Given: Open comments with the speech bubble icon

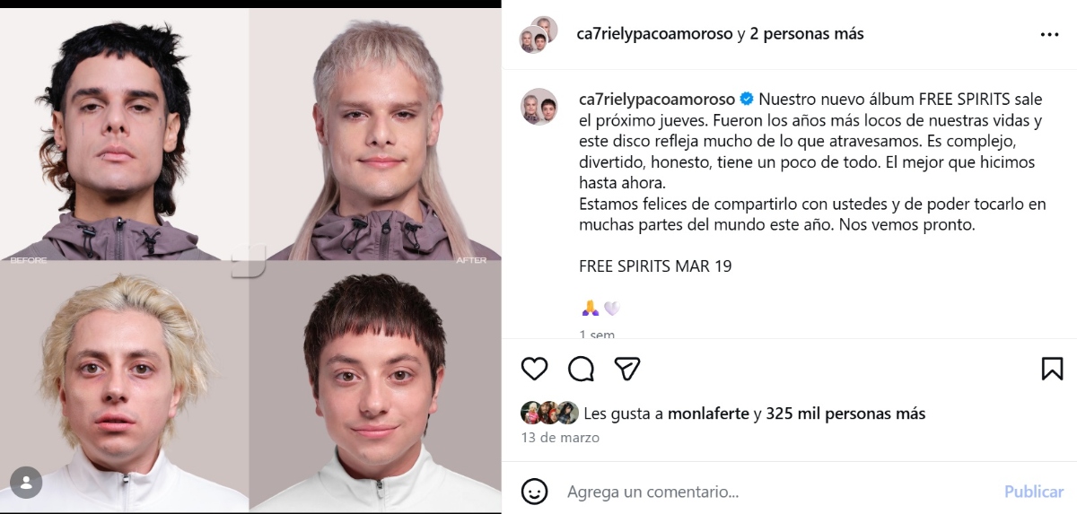Looking at the screenshot, I should point(582,369).
